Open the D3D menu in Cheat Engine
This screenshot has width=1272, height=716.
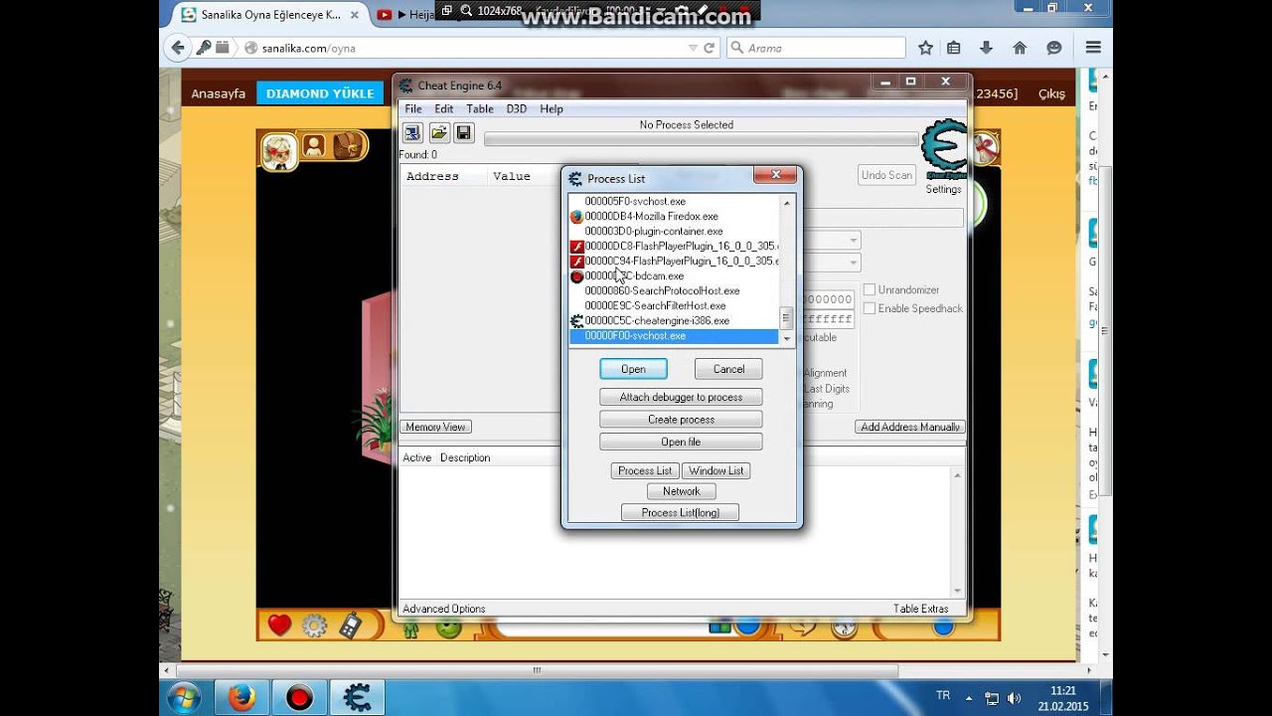click(x=517, y=108)
